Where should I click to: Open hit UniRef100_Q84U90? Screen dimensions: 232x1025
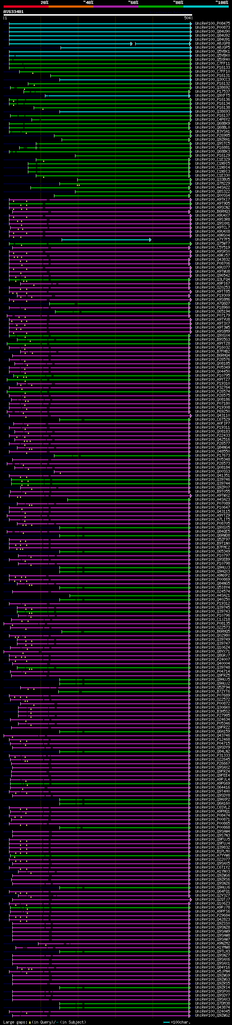coord(212,31)
